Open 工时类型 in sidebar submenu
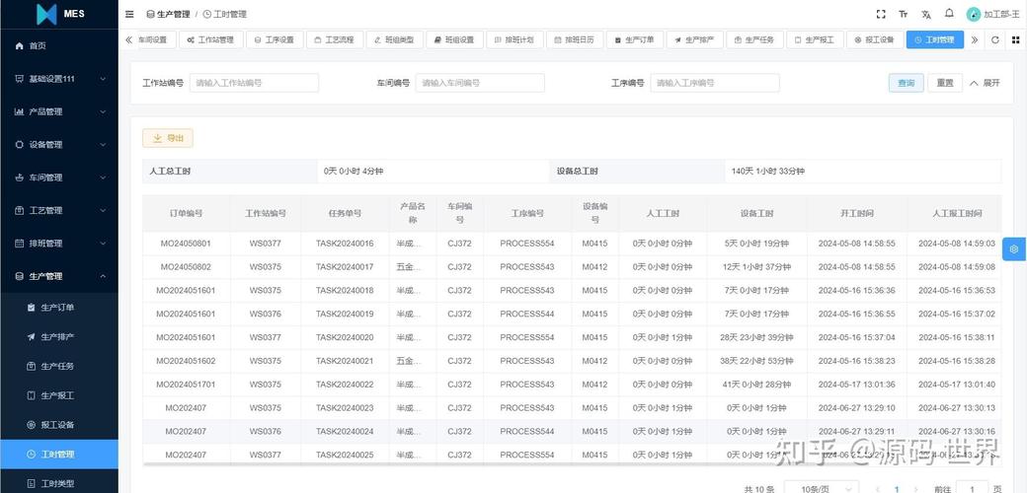 [x=59, y=484]
